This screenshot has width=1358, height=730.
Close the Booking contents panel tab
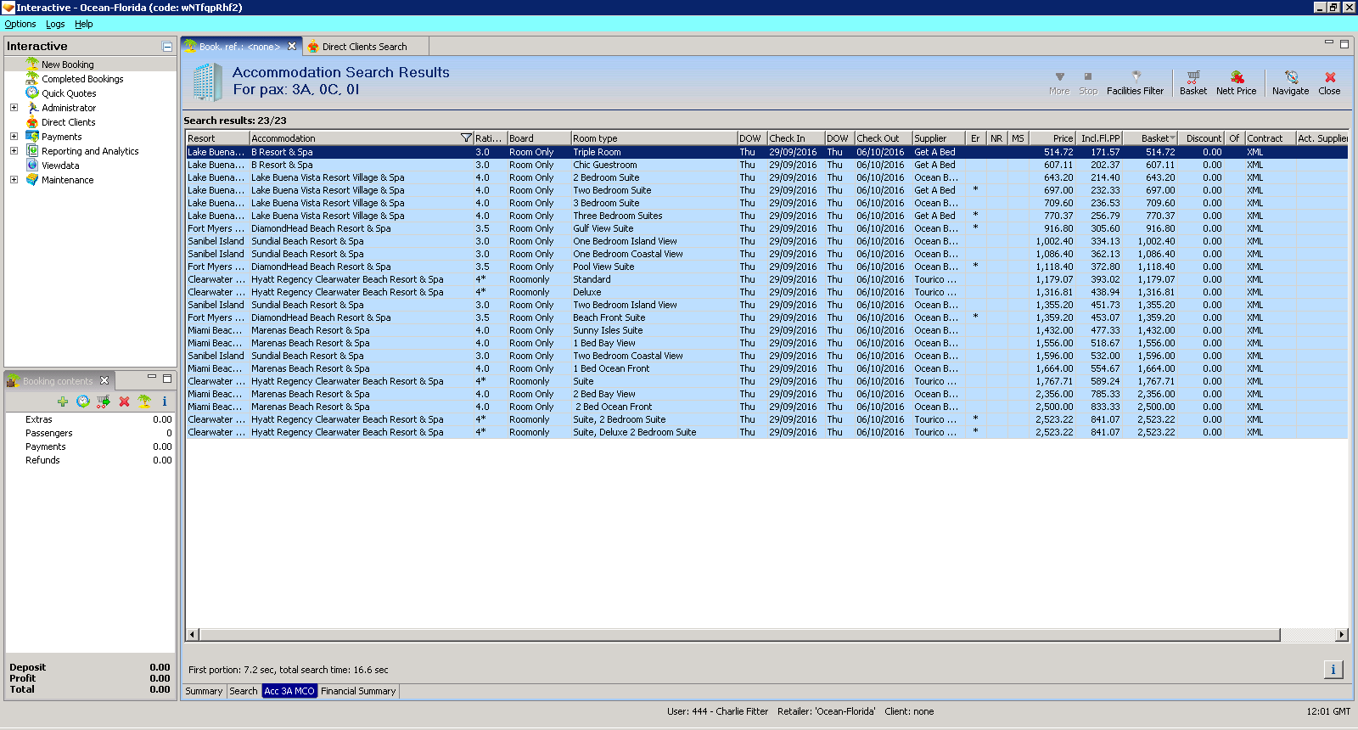coord(104,380)
